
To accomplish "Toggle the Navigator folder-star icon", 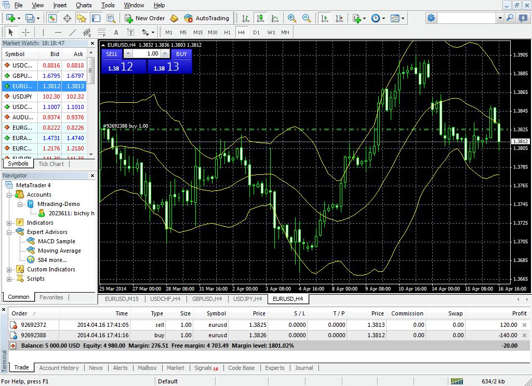I will click(82, 18).
